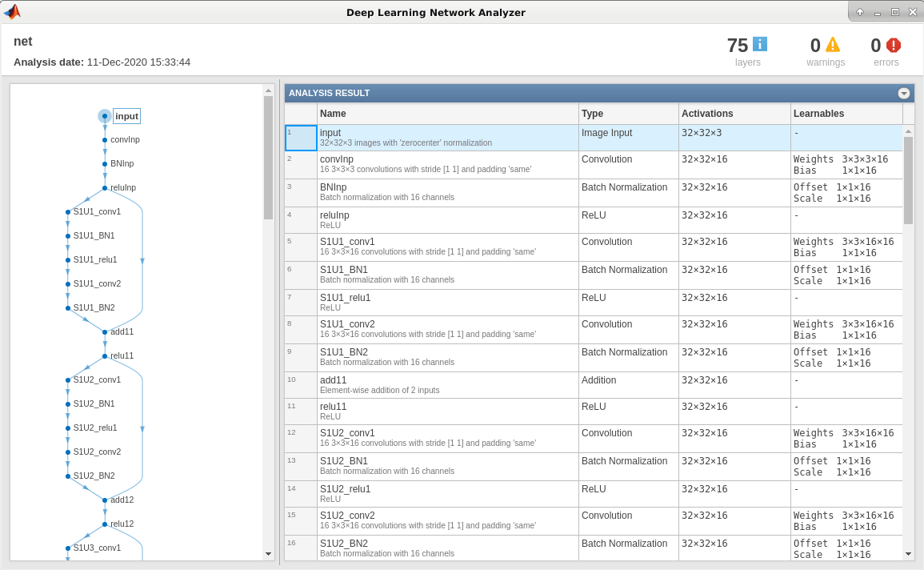
Task: Select the S1U2_relu1 table row
Action: coord(594,494)
